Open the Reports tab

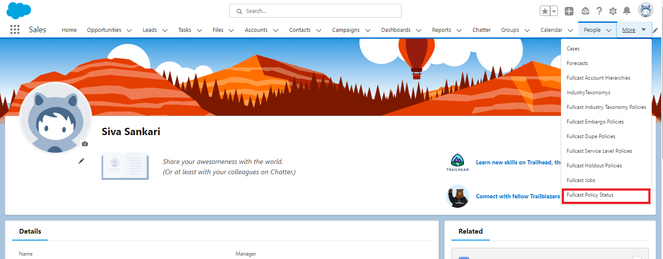point(442,30)
